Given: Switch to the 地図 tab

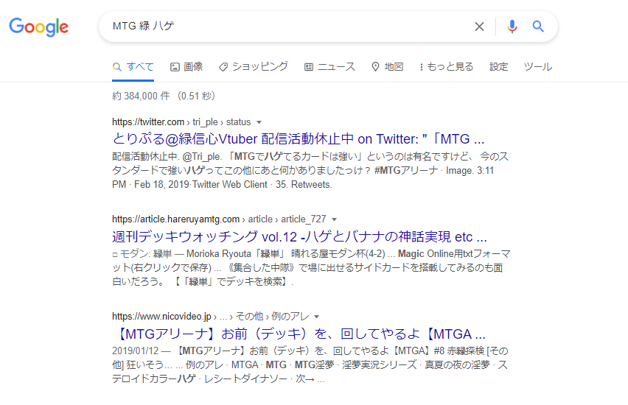Looking at the screenshot, I should click(x=387, y=67).
